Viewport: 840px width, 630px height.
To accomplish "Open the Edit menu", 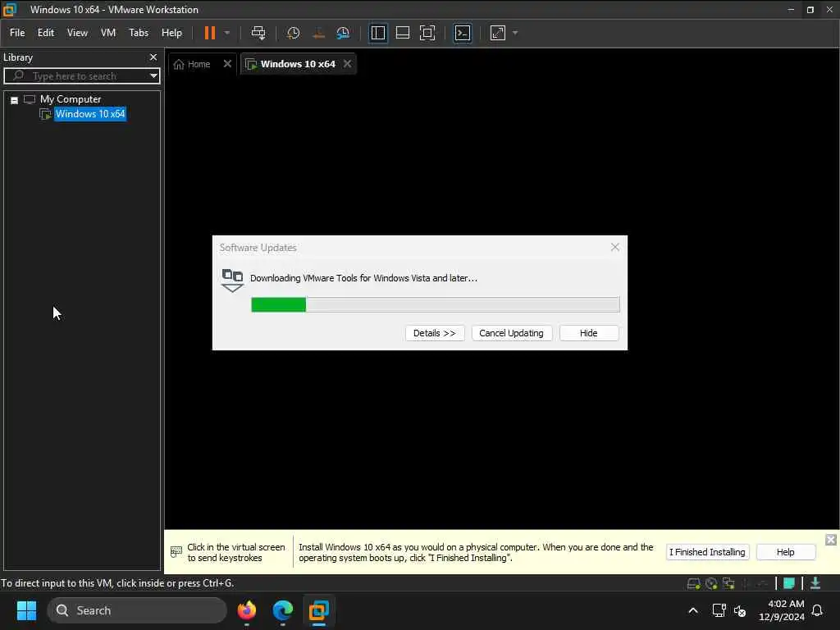I will coord(46,33).
